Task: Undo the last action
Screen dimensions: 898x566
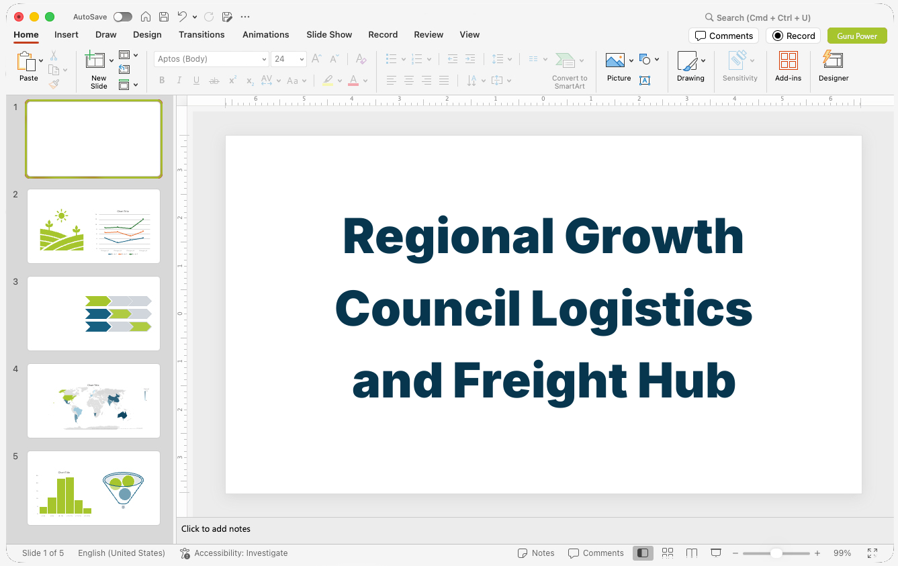Action: pos(182,17)
